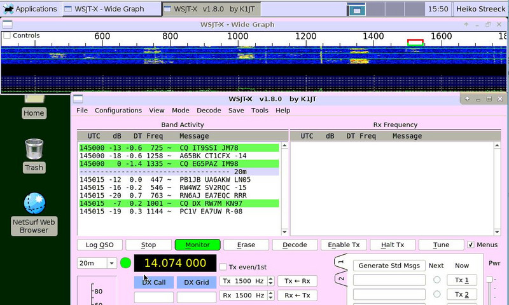Image resolution: width=509 pixels, height=305 pixels.
Task: Open the Decode menu
Action: tap(209, 111)
